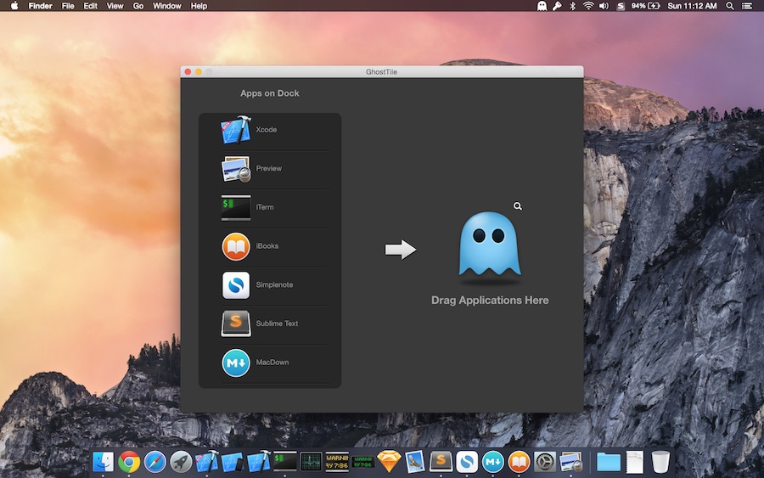Launch Sketch from the Dock
The image size is (764, 478).
389,461
